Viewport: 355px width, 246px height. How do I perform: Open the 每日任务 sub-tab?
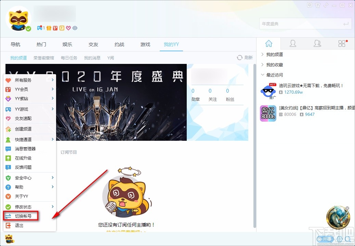(69, 58)
